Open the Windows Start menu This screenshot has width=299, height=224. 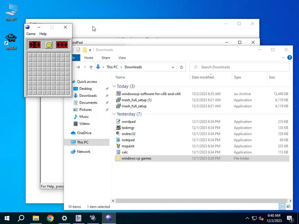7,218
